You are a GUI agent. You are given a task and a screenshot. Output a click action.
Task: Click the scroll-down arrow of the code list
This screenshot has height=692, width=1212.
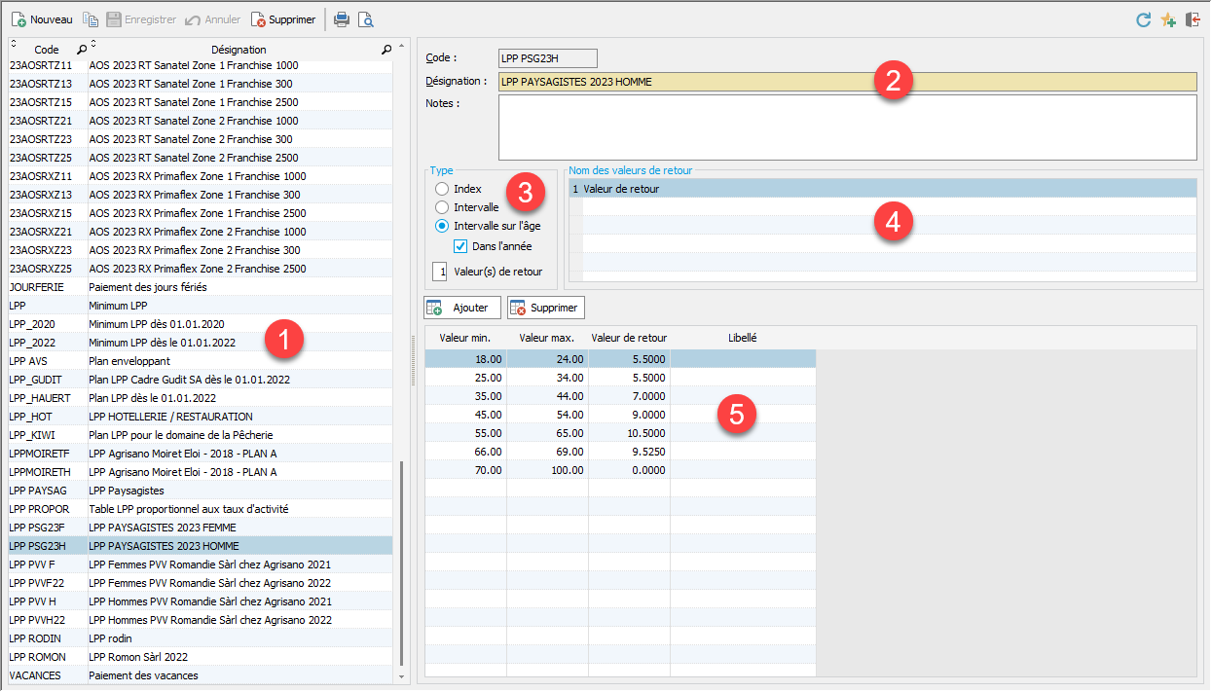click(x=401, y=676)
